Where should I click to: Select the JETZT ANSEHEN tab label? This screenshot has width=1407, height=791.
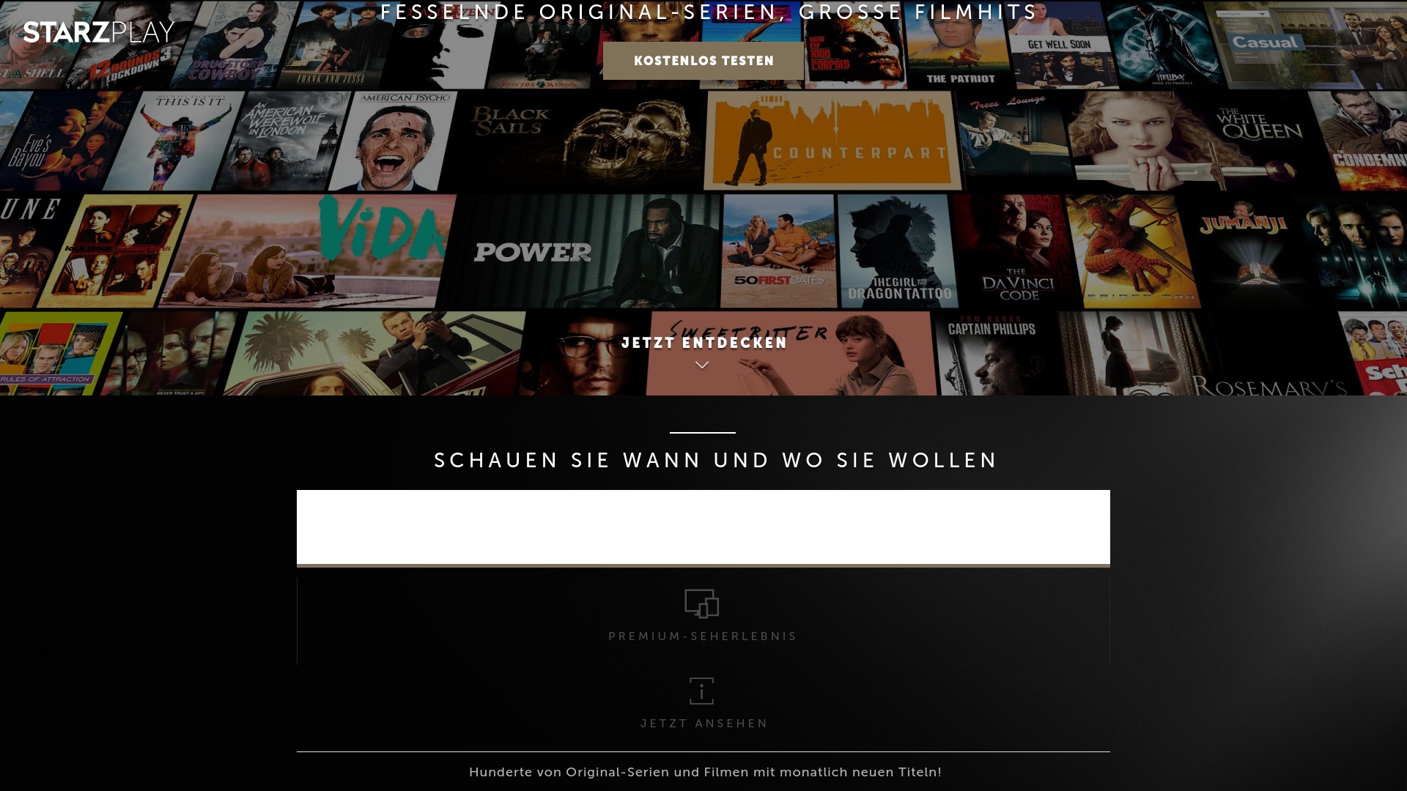(704, 724)
